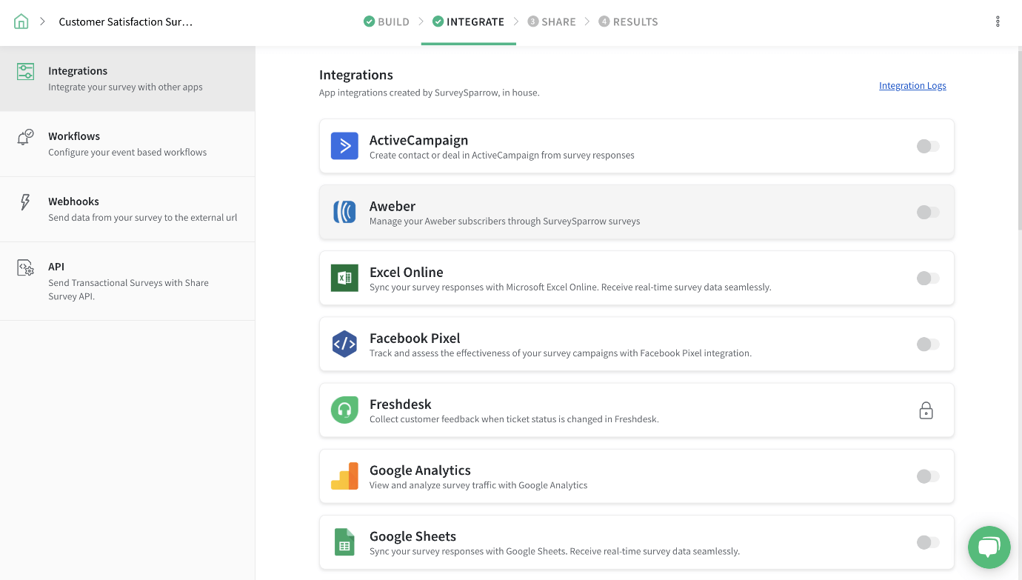The image size is (1022, 580).
Task: Click the Integrations sidebar sliders icon
Action: point(26,71)
